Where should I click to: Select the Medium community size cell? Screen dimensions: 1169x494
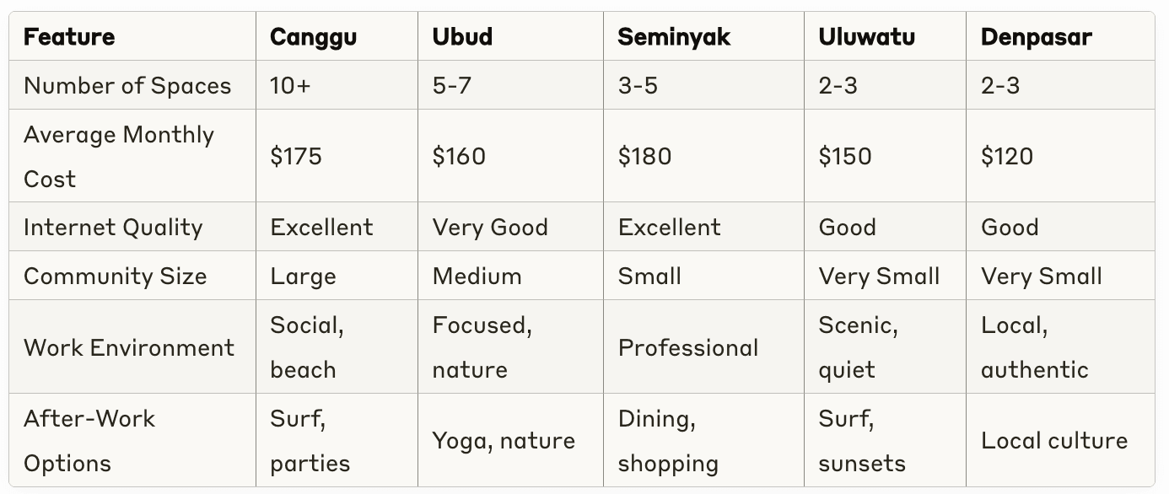(x=477, y=277)
